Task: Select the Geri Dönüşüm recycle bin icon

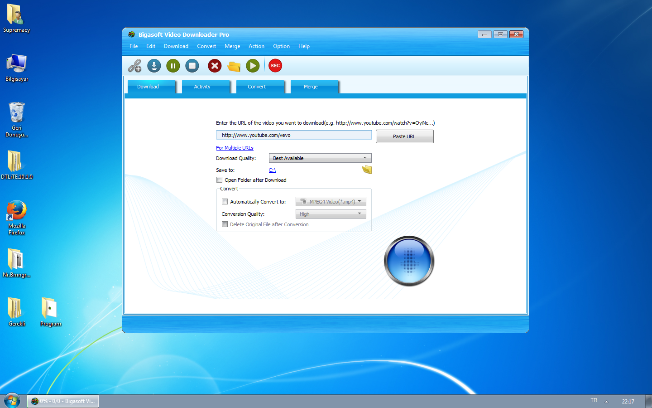Action: point(17,120)
